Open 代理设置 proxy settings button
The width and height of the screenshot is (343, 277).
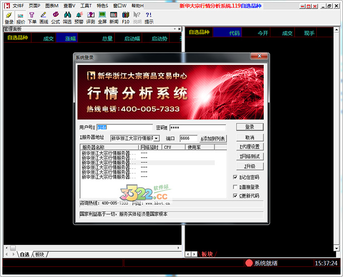click(x=250, y=147)
